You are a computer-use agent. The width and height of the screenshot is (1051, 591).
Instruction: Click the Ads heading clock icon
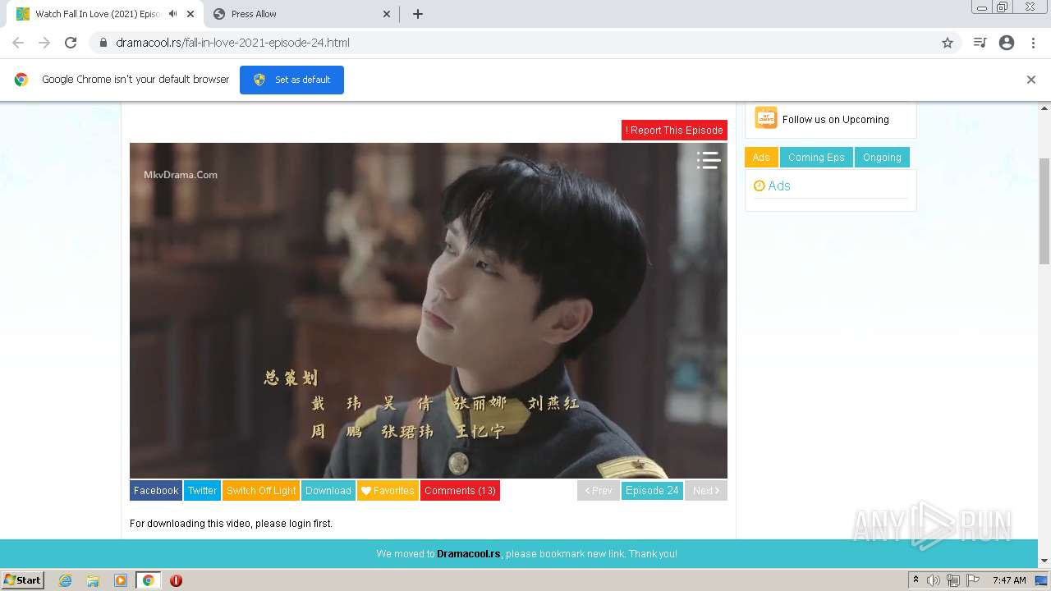[x=760, y=186]
